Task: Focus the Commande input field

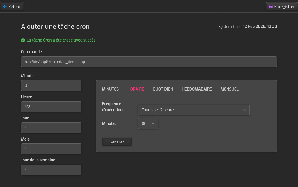Action: coord(149,62)
